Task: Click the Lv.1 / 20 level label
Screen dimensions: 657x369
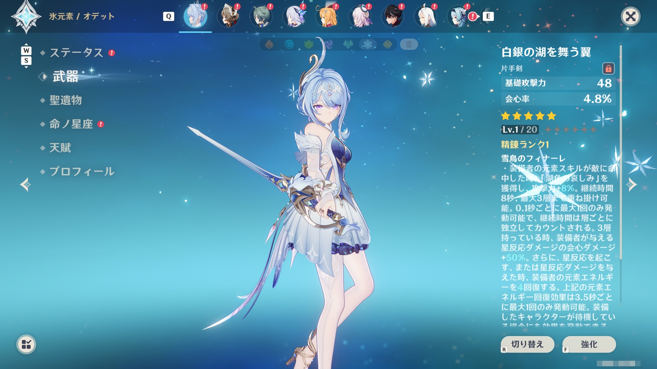Action: point(520,129)
